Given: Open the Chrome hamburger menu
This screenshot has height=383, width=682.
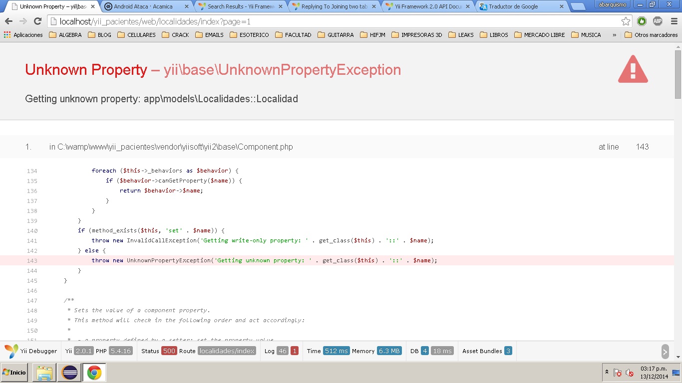Looking at the screenshot, I should (674, 21).
